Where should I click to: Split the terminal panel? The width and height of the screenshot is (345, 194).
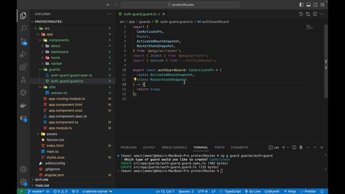click(x=294, y=147)
